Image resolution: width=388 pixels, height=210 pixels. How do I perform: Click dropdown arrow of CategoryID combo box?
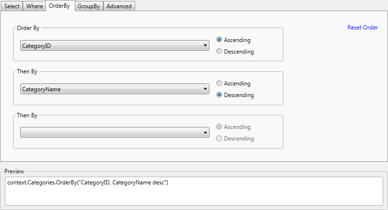(205, 45)
